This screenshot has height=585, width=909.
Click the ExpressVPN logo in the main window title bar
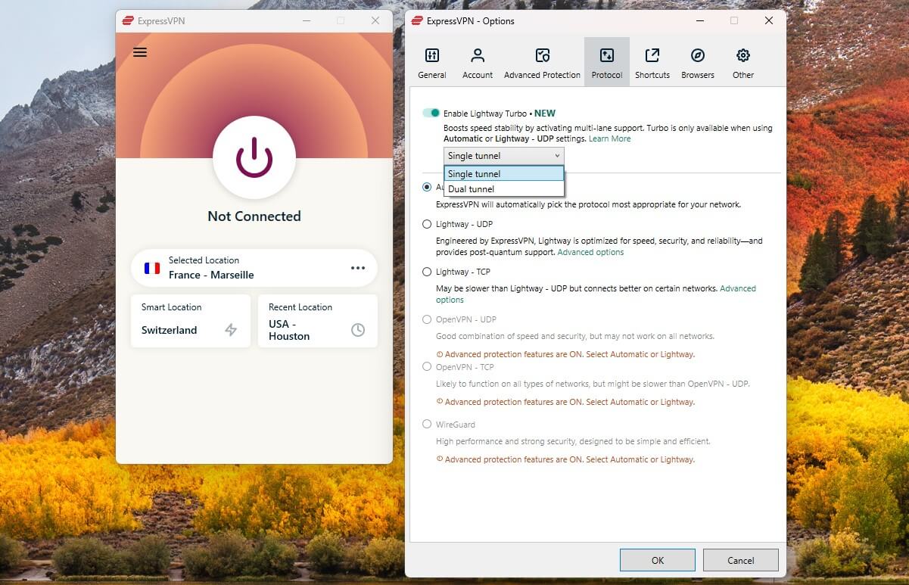coord(128,20)
